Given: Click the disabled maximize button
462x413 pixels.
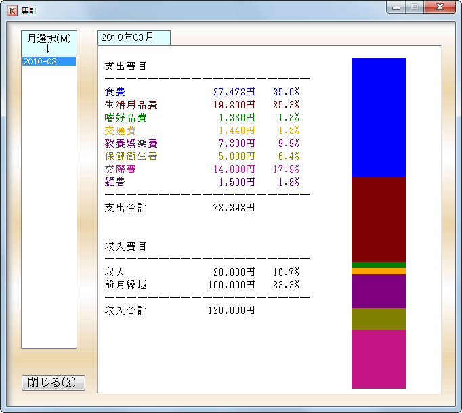Looking at the screenshot, I should tap(415, 7).
